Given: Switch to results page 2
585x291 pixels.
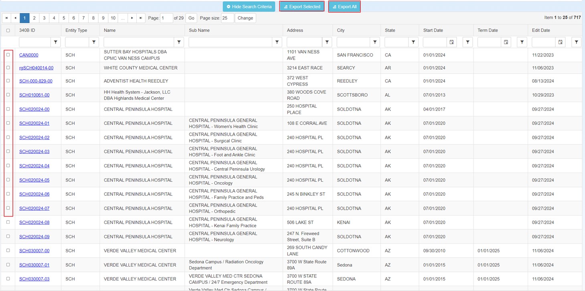Looking at the screenshot, I should coord(34,18).
